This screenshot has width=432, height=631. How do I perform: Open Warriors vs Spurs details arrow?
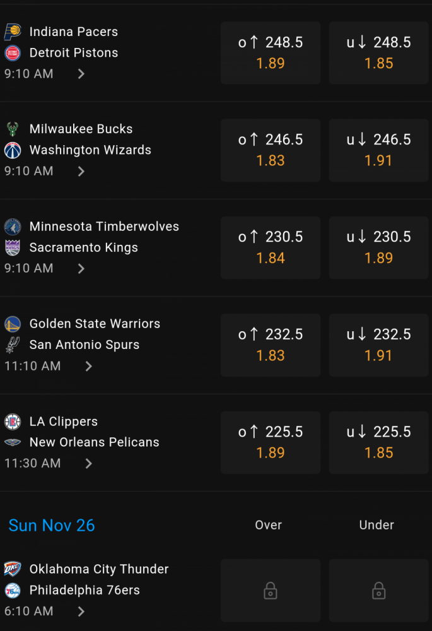click(88, 366)
